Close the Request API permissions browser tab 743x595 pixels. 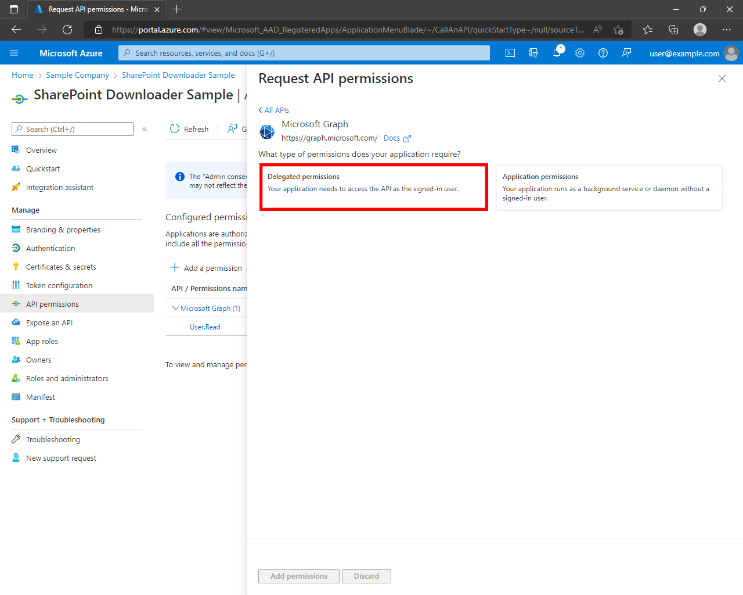click(x=157, y=9)
